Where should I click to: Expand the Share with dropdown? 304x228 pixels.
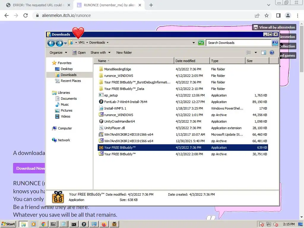(100, 53)
